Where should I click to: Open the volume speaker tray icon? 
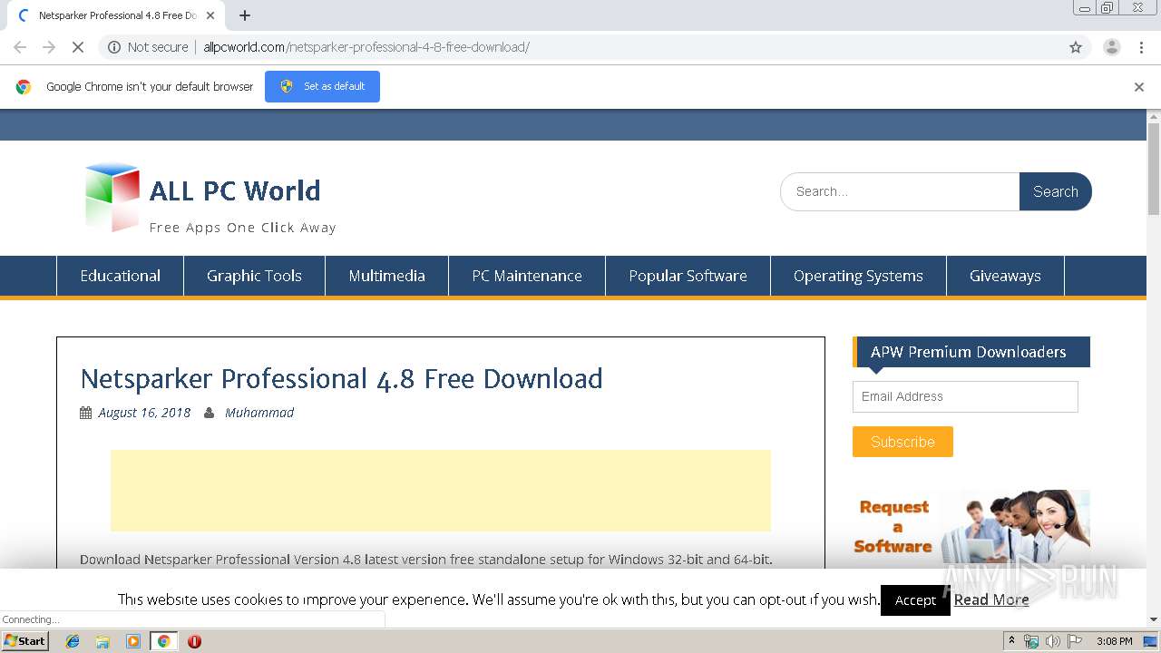[x=1053, y=641]
